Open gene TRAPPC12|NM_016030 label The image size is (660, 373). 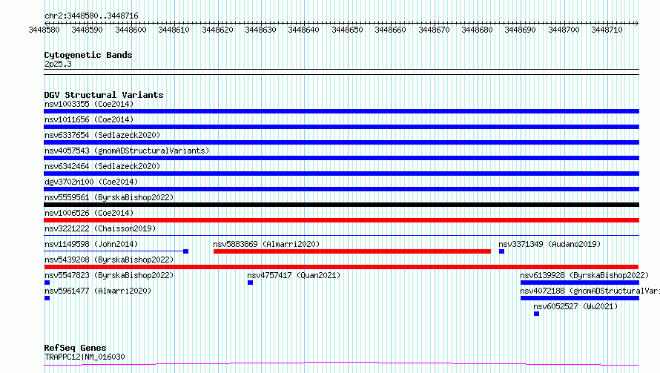85,357
